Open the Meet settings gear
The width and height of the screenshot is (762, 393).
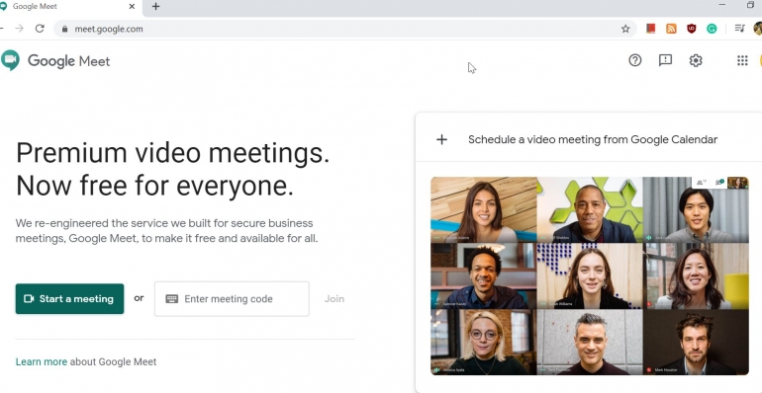[696, 60]
